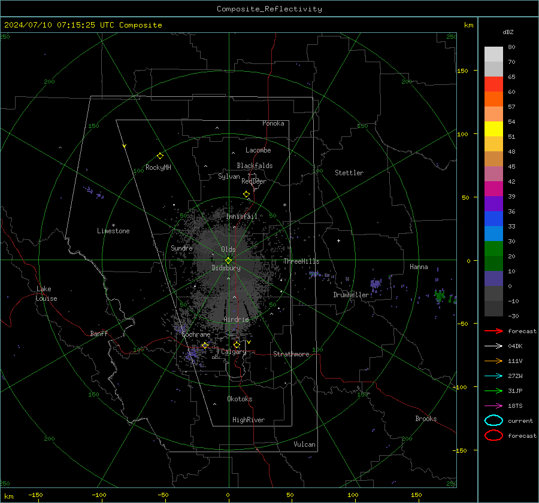The width and height of the screenshot is (539, 503).
Task: Click the -100 label on right axis
Action: pos(459,387)
